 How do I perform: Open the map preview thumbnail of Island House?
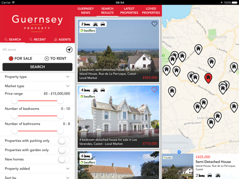coord(178,167)
